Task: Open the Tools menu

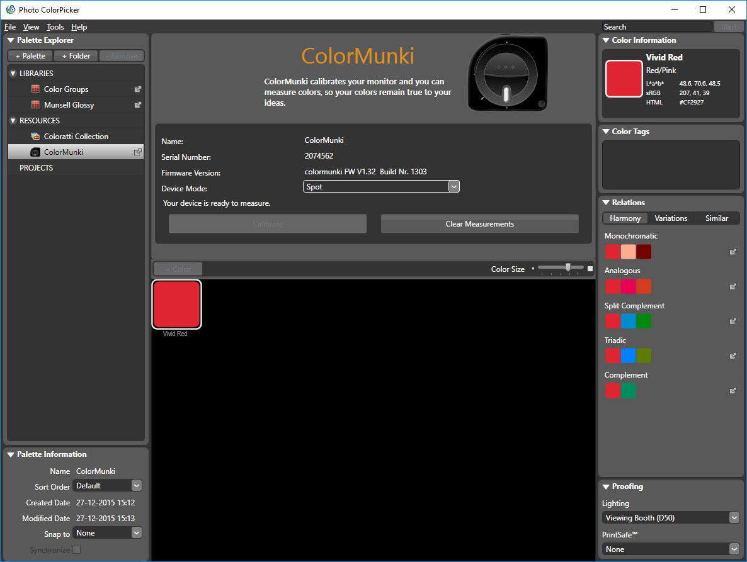Action: (x=55, y=27)
